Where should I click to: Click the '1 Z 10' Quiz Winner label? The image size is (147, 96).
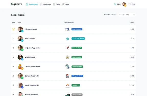(x=78, y=39)
